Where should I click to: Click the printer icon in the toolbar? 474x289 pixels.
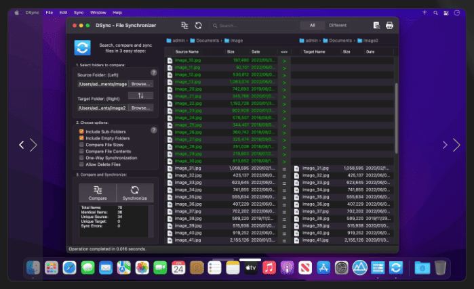[x=389, y=26]
